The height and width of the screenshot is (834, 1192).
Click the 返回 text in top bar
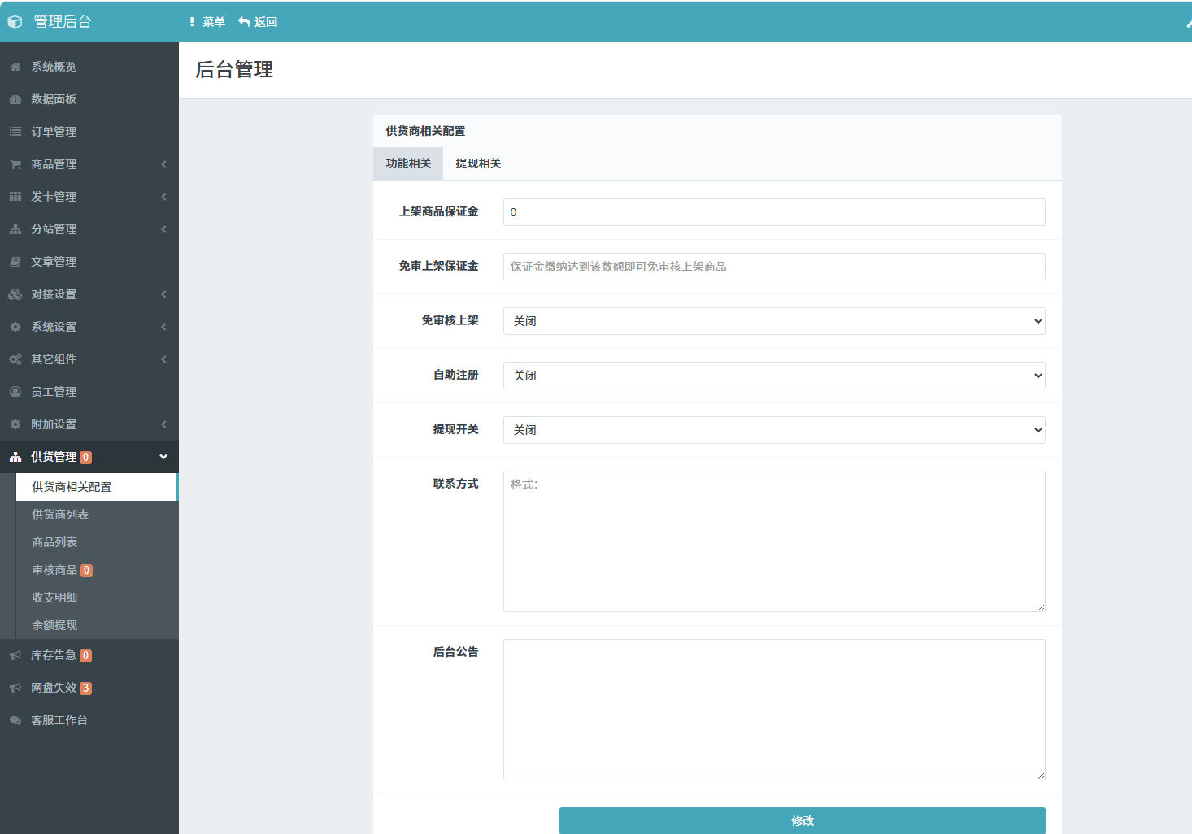tap(266, 22)
